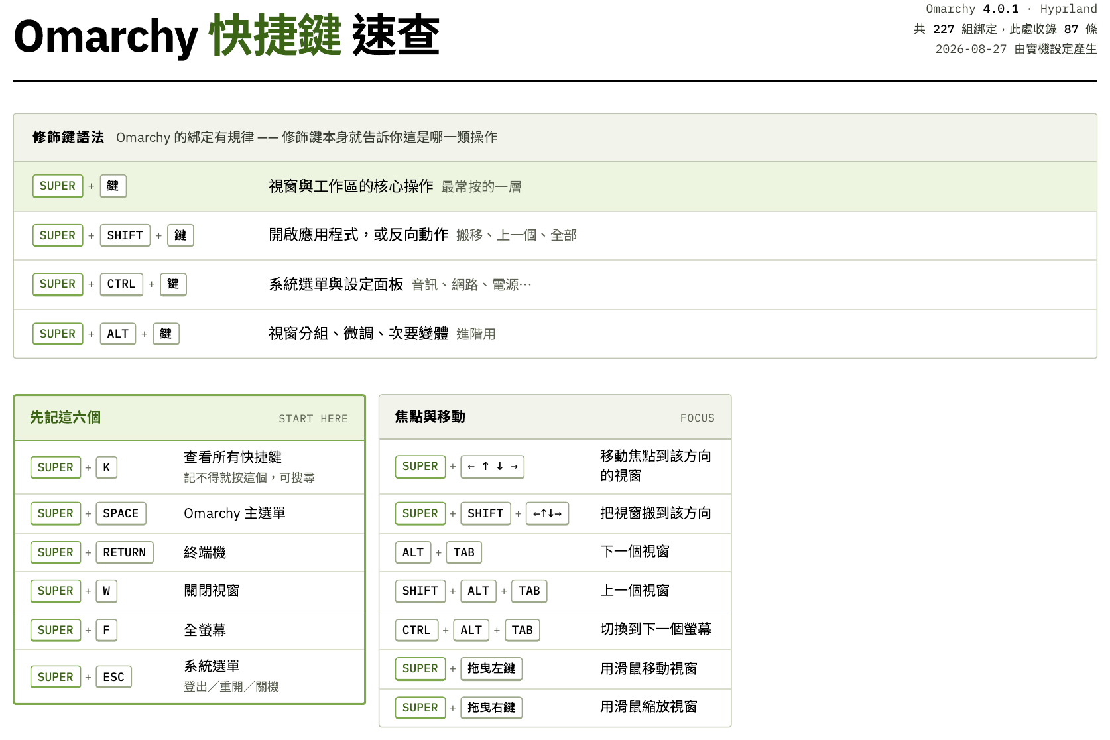
Task: Click "視窗與工作區的核心操作" description
Action: click(351, 186)
